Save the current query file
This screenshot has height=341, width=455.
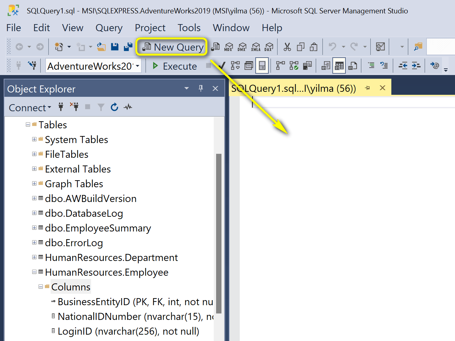115,47
